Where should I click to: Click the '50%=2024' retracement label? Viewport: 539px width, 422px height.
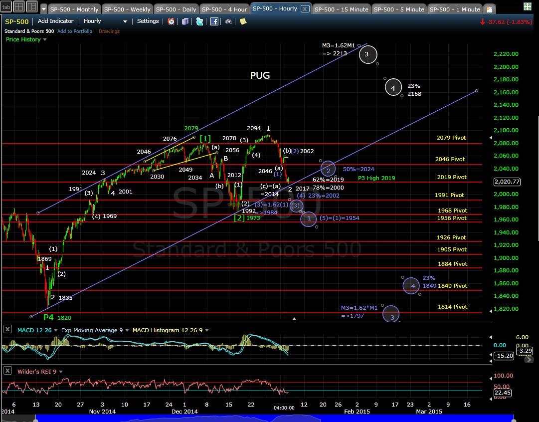pyautogui.click(x=359, y=169)
